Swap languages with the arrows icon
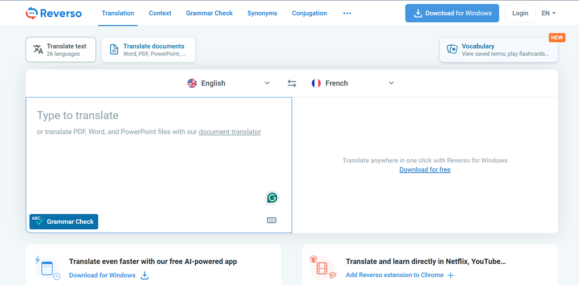 (292, 84)
